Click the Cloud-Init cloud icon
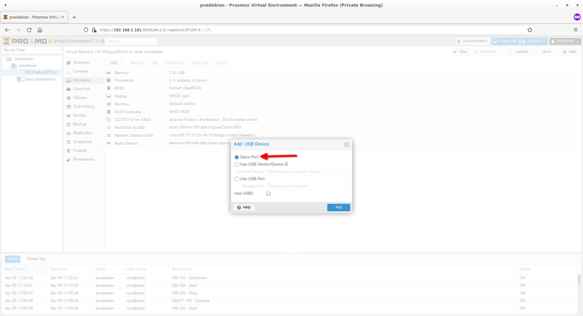This screenshot has height=316, width=583. 68,89
